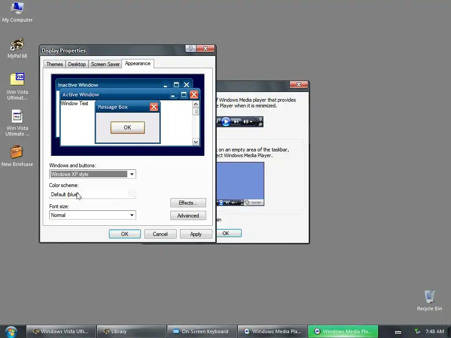Screen dimensions: 451x338
Task: Click the preview scrollbar down arrow
Action: [196, 142]
